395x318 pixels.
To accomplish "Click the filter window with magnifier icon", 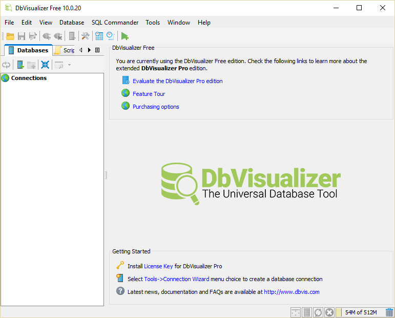I will [x=59, y=65].
